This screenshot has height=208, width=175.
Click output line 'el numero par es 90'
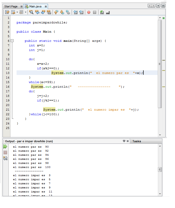pyautogui.click(x=31, y=147)
